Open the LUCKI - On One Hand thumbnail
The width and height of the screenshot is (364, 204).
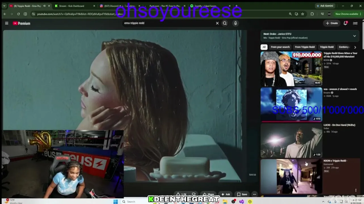pyautogui.click(x=291, y=141)
